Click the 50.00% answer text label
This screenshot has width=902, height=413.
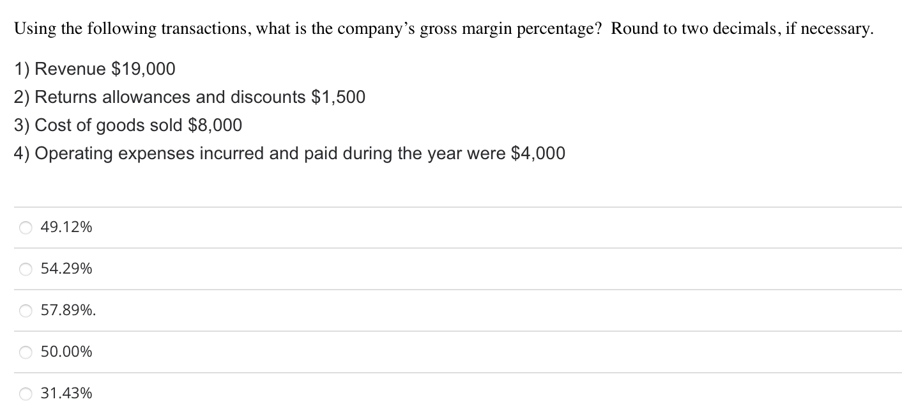tap(66, 352)
